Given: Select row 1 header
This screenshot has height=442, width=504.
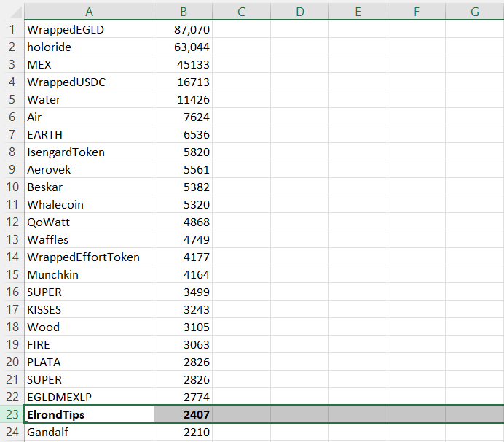Looking at the screenshot, I should click(12, 29).
